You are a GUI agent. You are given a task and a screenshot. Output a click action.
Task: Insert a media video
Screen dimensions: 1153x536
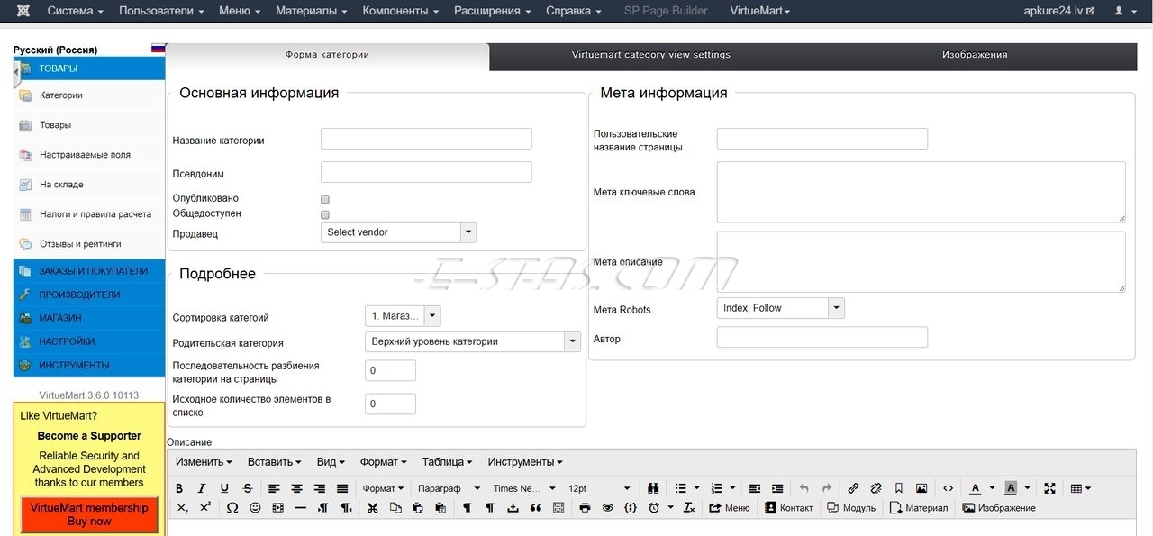tap(277, 508)
